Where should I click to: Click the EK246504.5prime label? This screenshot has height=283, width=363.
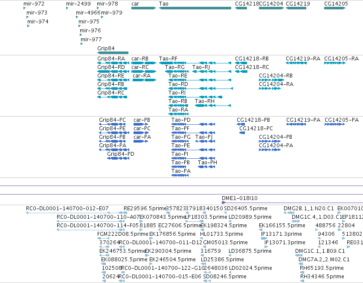point(172,260)
